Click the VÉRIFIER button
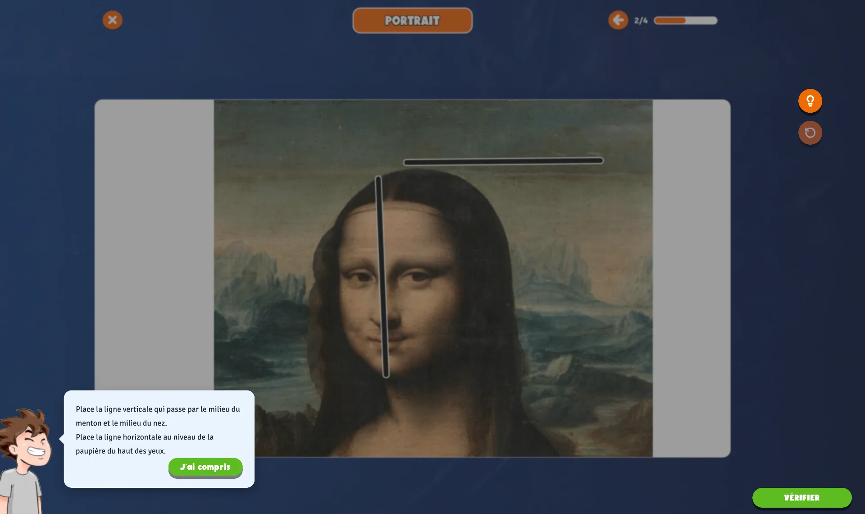Image resolution: width=865 pixels, height=514 pixels. click(802, 498)
